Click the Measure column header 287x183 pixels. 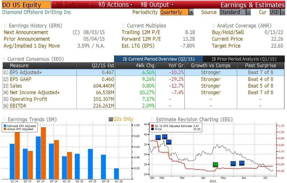[43, 66]
